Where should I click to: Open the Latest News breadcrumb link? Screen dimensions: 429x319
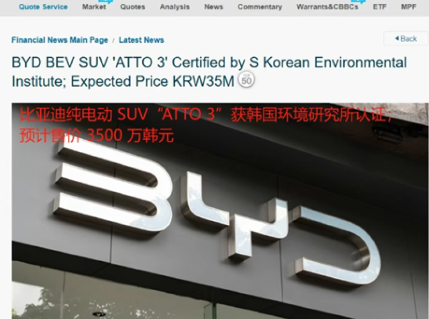[x=141, y=40]
